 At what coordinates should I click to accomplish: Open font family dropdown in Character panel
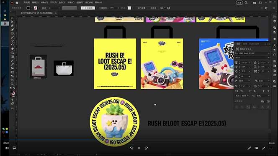[269, 53]
